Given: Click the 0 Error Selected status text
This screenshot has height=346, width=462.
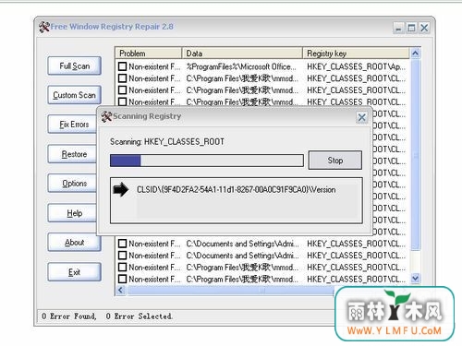Looking at the screenshot, I should pos(139,316).
